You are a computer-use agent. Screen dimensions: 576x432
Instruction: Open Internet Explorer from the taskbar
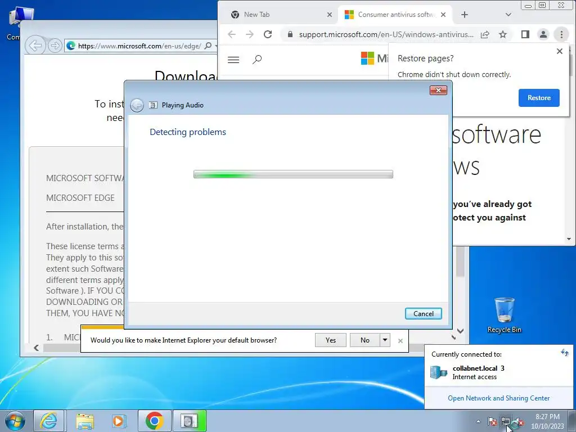[49, 421]
